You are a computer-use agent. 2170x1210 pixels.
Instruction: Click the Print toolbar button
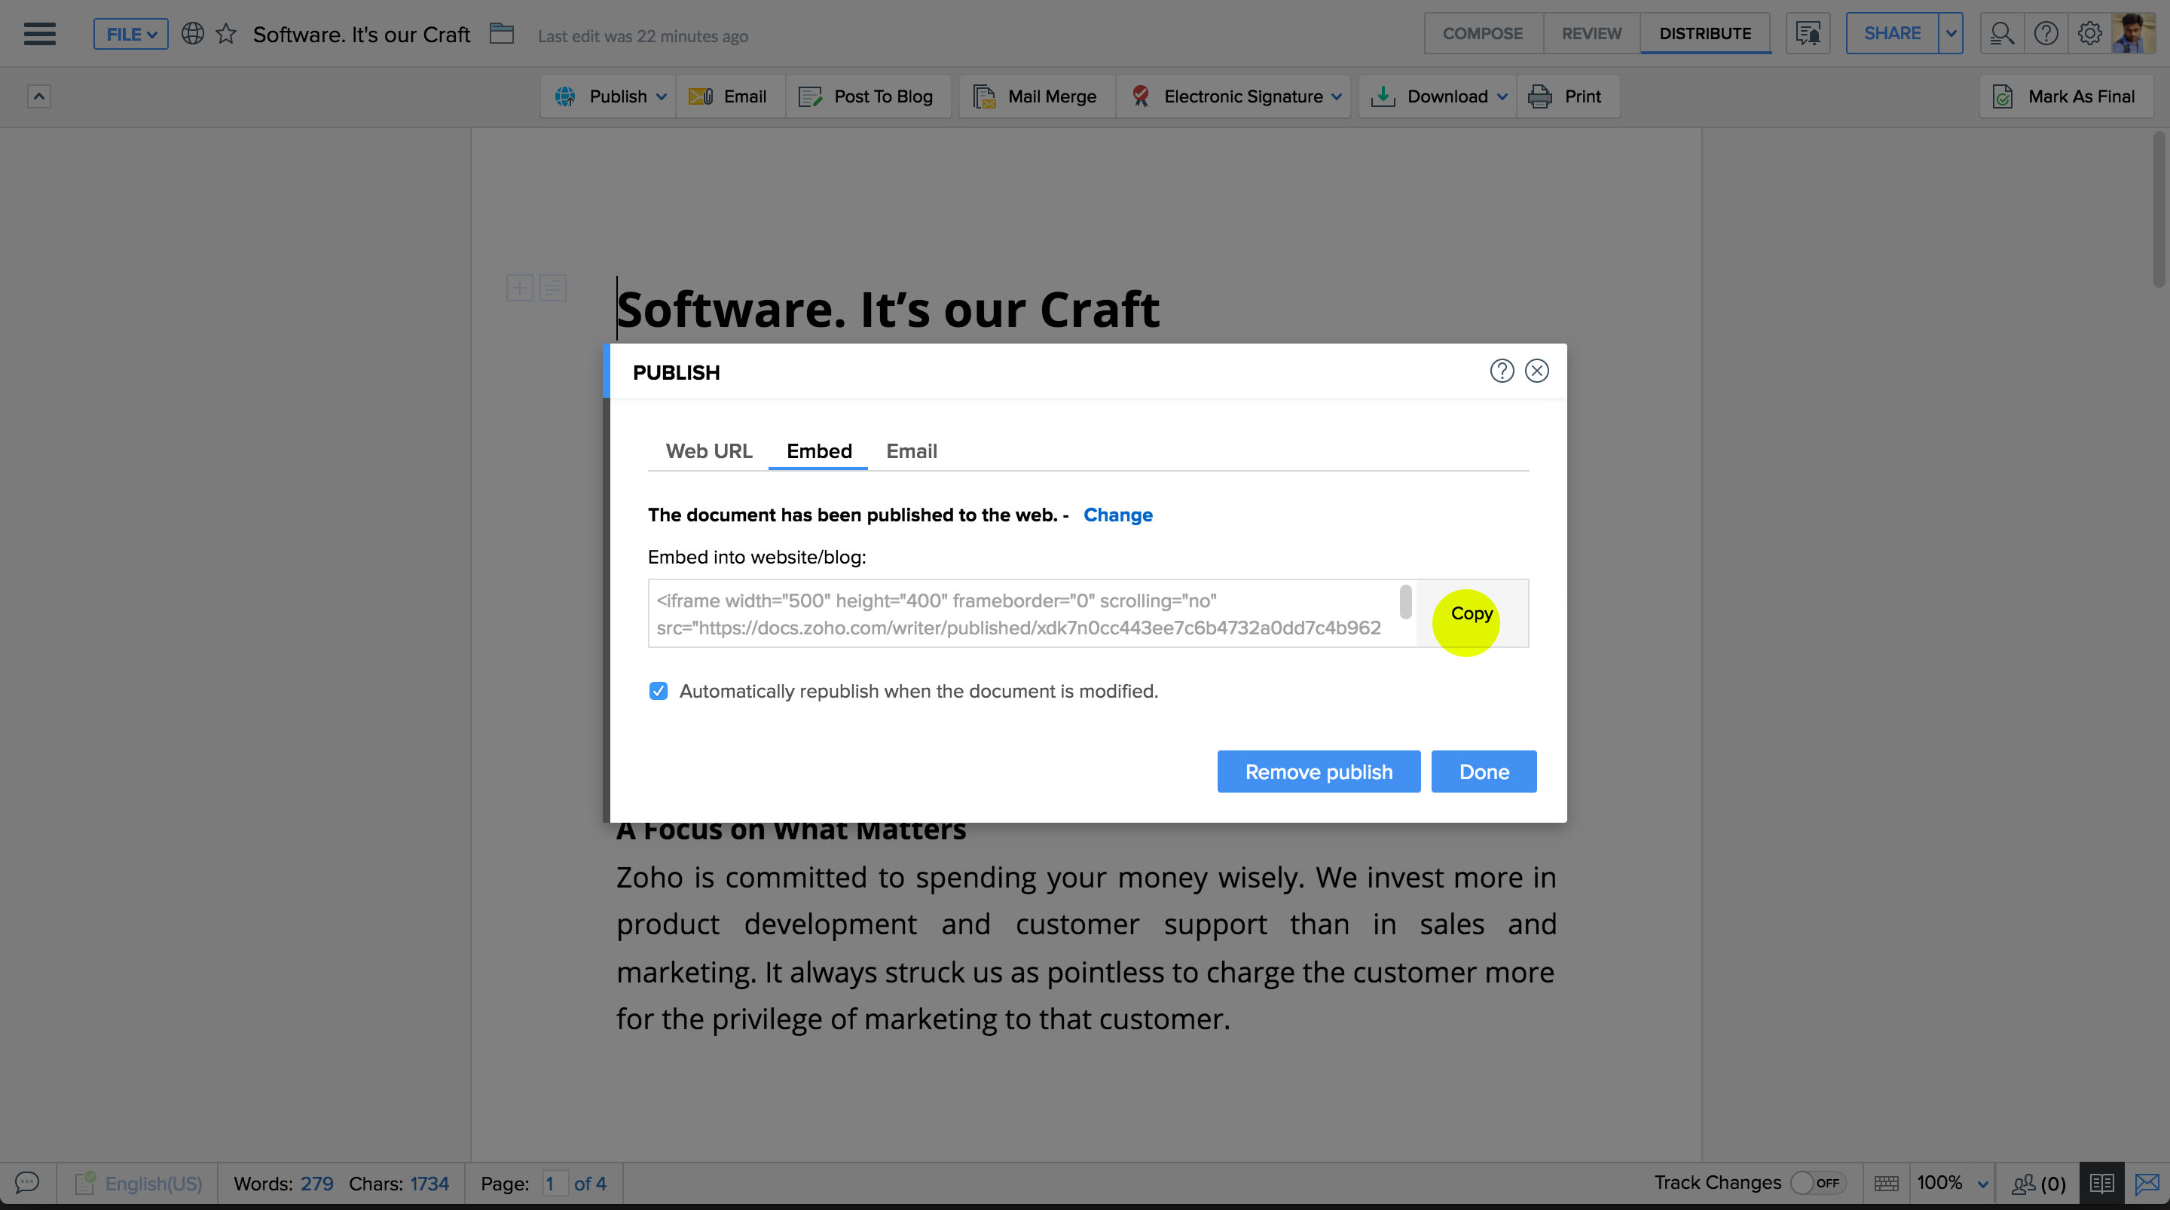pyautogui.click(x=1567, y=96)
